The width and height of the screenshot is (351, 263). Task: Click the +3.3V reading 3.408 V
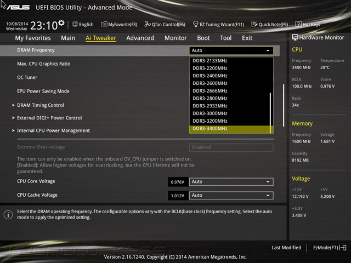[x=299, y=215]
